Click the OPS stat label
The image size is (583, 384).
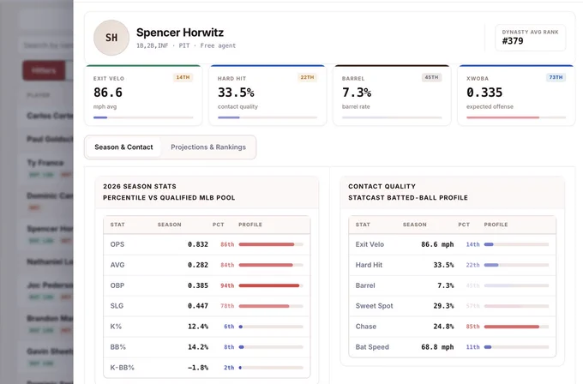(x=117, y=244)
